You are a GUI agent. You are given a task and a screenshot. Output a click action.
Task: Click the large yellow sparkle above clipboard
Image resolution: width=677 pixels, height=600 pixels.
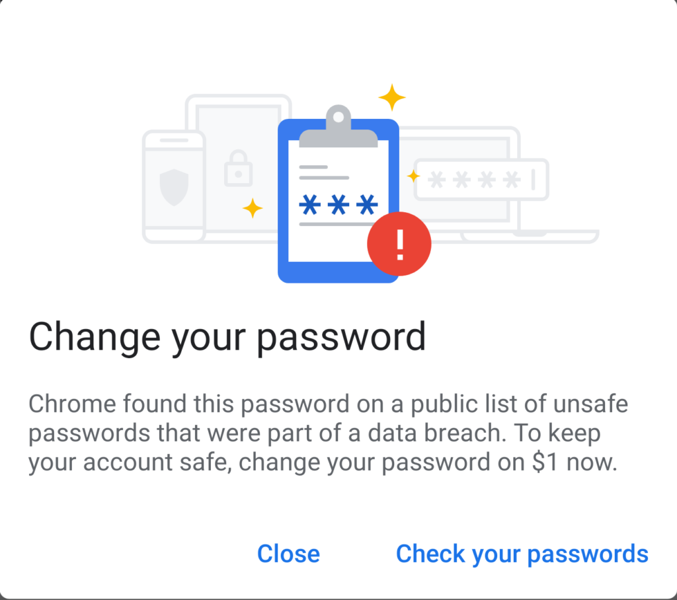coord(392,97)
